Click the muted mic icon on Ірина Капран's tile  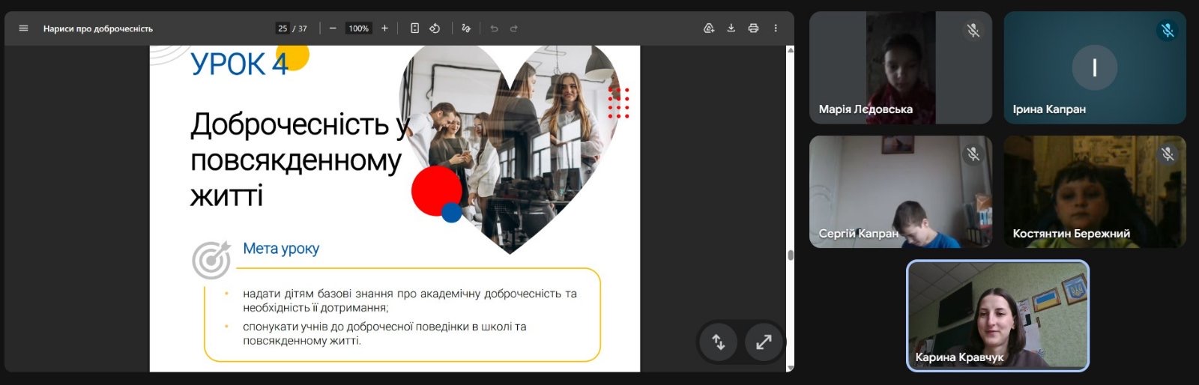(x=1167, y=31)
